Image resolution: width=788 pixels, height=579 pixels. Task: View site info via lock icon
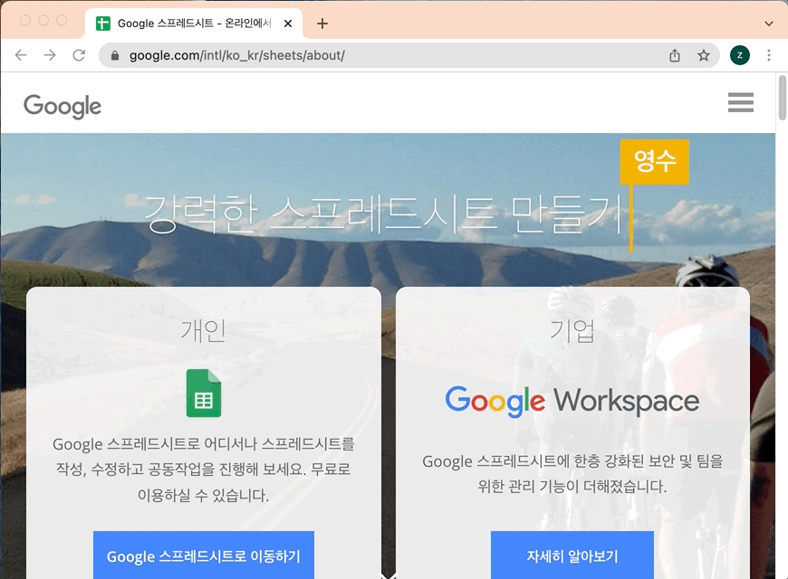coord(115,56)
